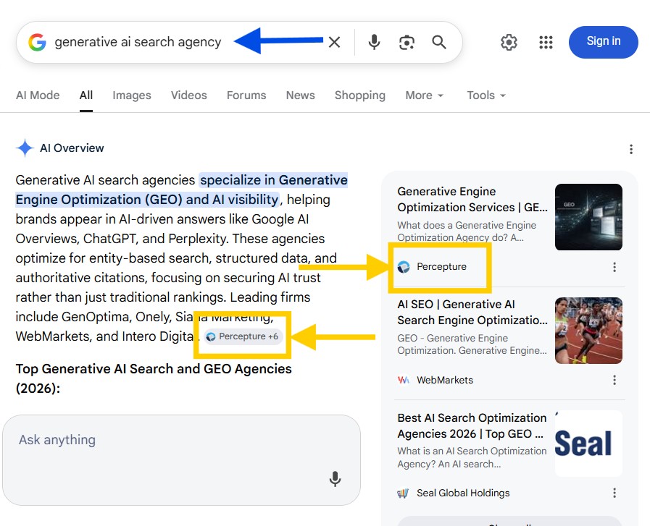650x526 pixels.
Task: Switch to the Videos tab
Action: (188, 96)
